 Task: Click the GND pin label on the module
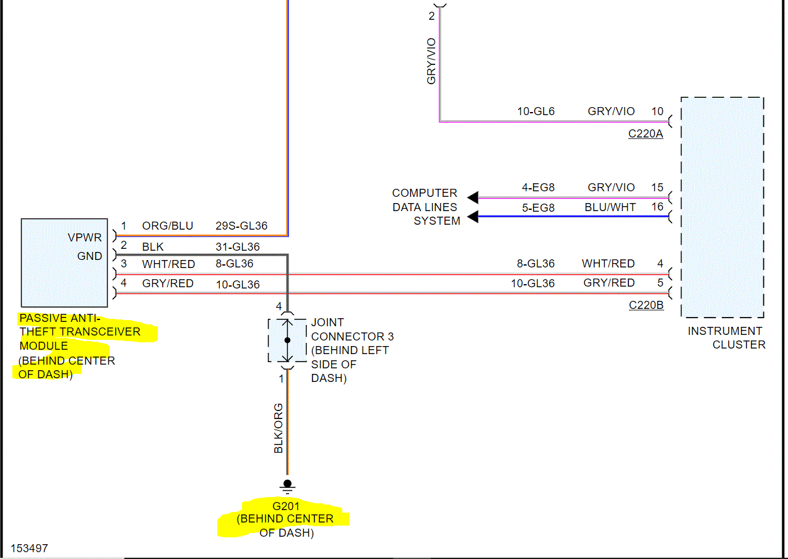(x=90, y=256)
